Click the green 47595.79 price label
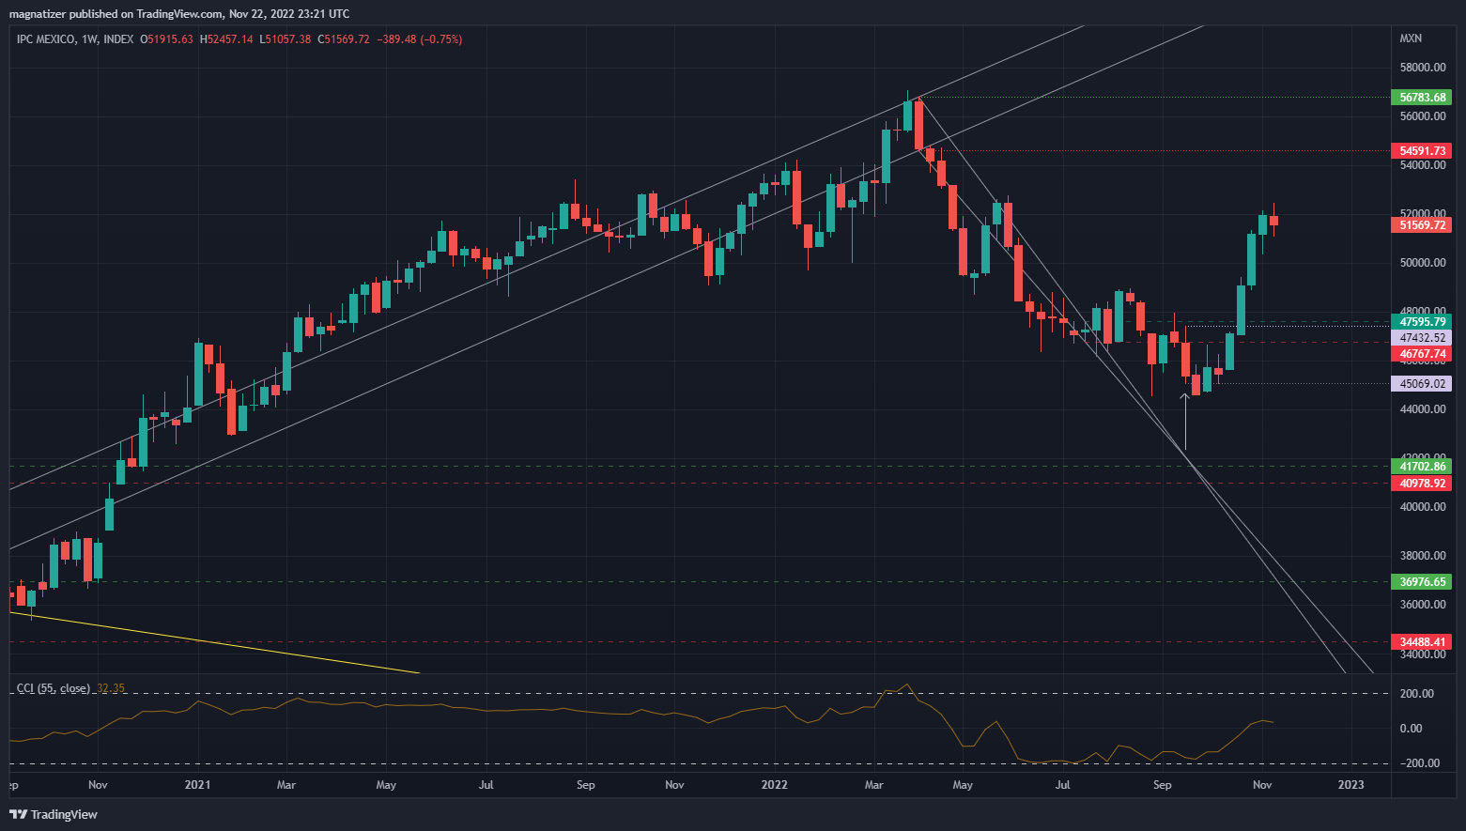1466x831 pixels. (1422, 321)
